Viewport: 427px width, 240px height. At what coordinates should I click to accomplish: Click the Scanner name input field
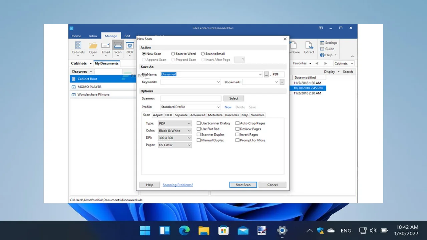[x=191, y=98]
